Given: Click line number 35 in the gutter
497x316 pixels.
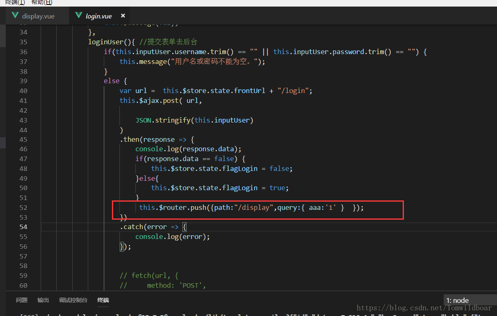Looking at the screenshot, I should pos(23,42).
